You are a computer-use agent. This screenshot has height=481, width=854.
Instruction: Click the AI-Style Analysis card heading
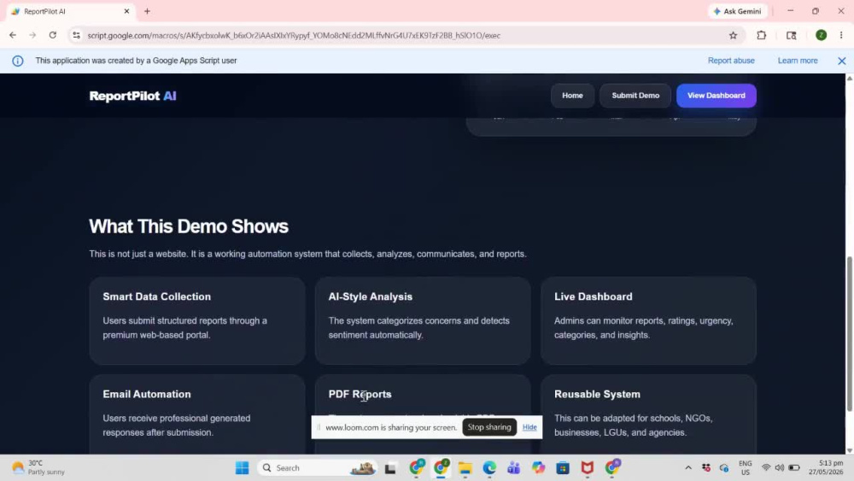371,296
